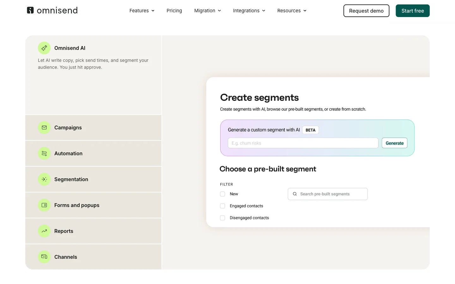Click the Omnisend AI sparkle icon
The image size is (455, 284).
44,48
